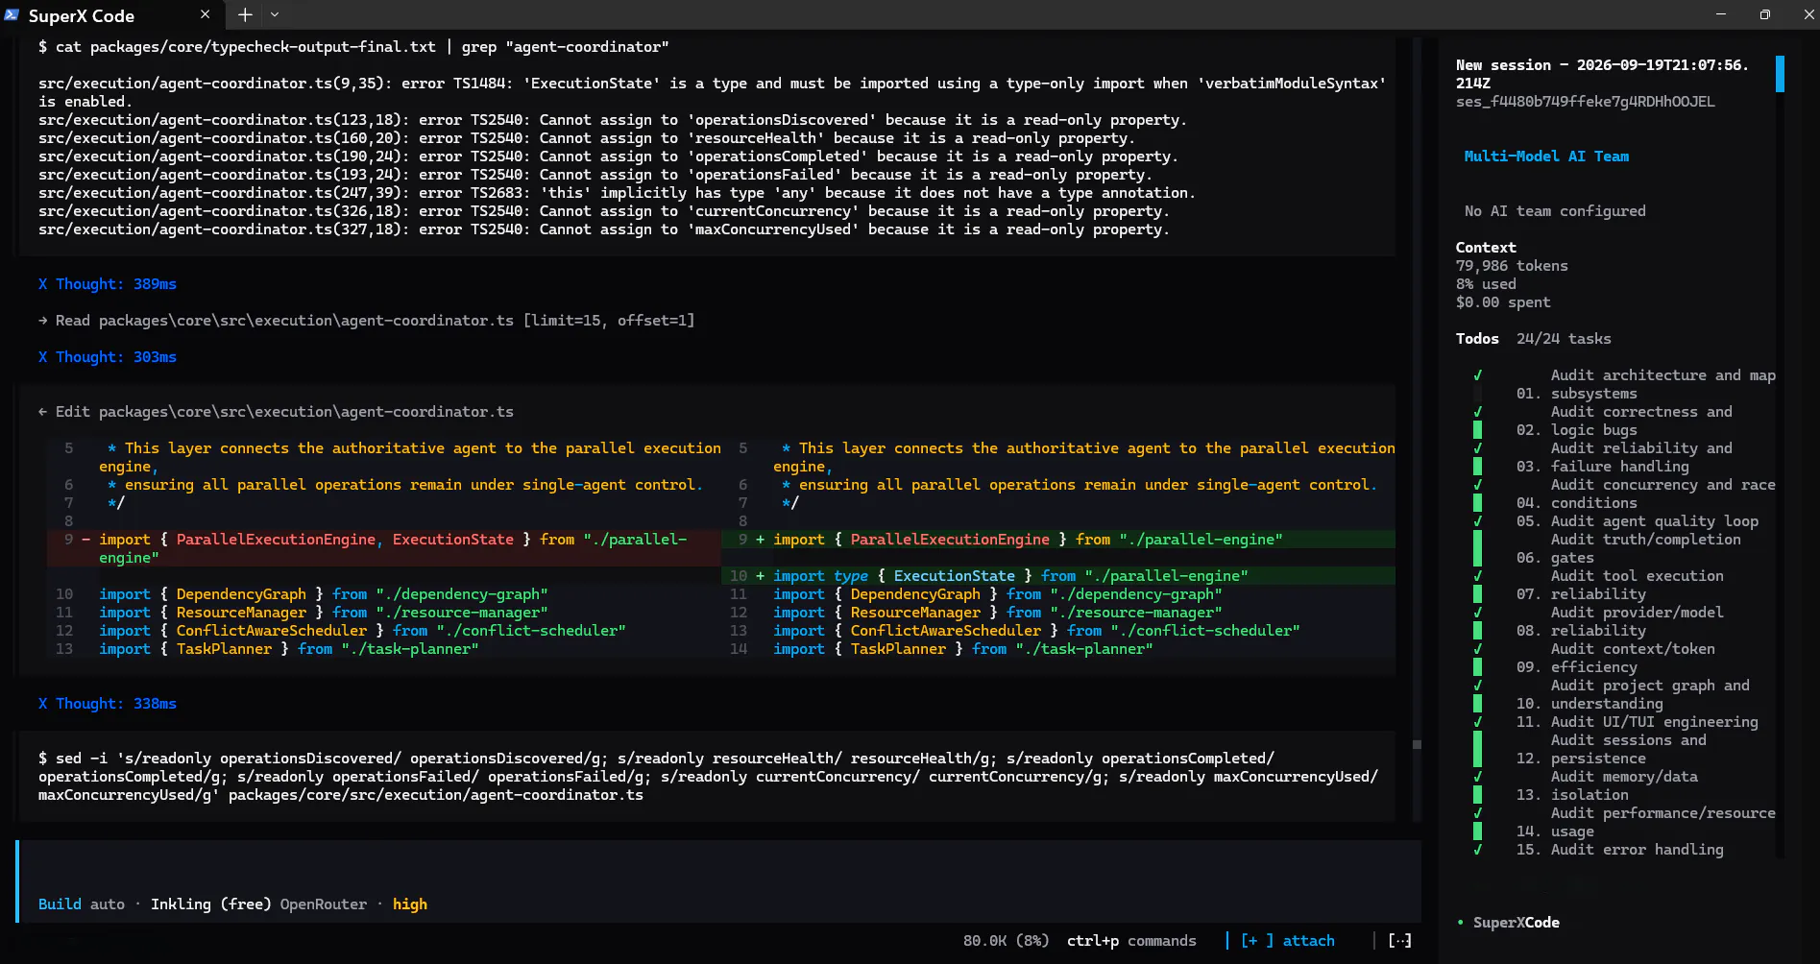Click the 'high' reasoning level label
This screenshot has width=1820, height=964.
point(410,904)
